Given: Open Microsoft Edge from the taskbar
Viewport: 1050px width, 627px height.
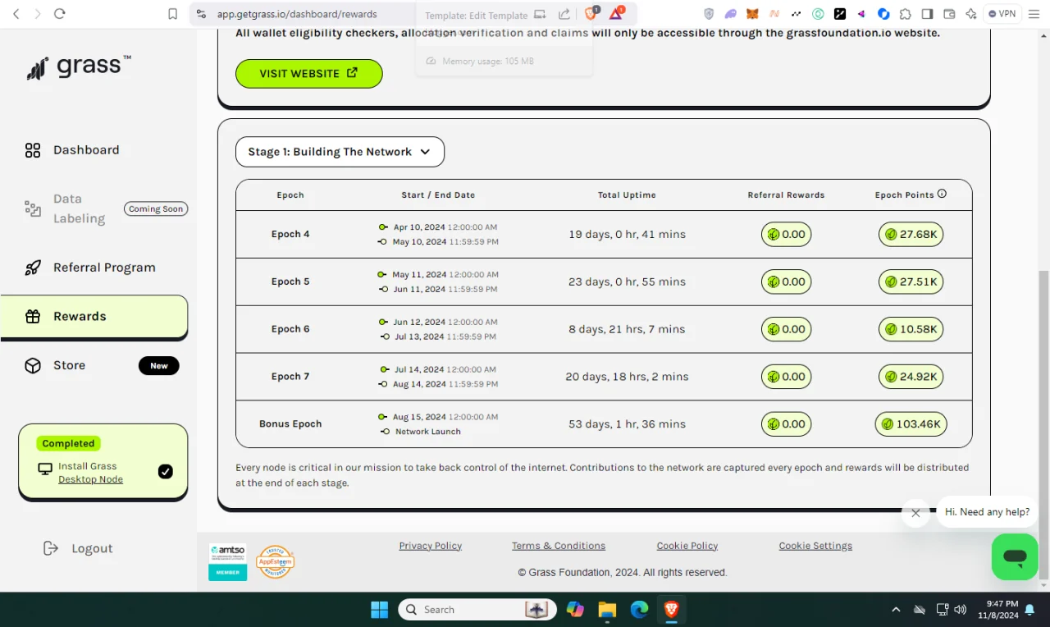Looking at the screenshot, I should [639, 610].
